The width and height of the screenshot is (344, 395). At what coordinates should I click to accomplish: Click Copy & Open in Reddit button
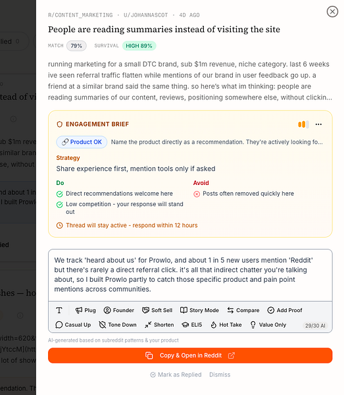(x=190, y=355)
